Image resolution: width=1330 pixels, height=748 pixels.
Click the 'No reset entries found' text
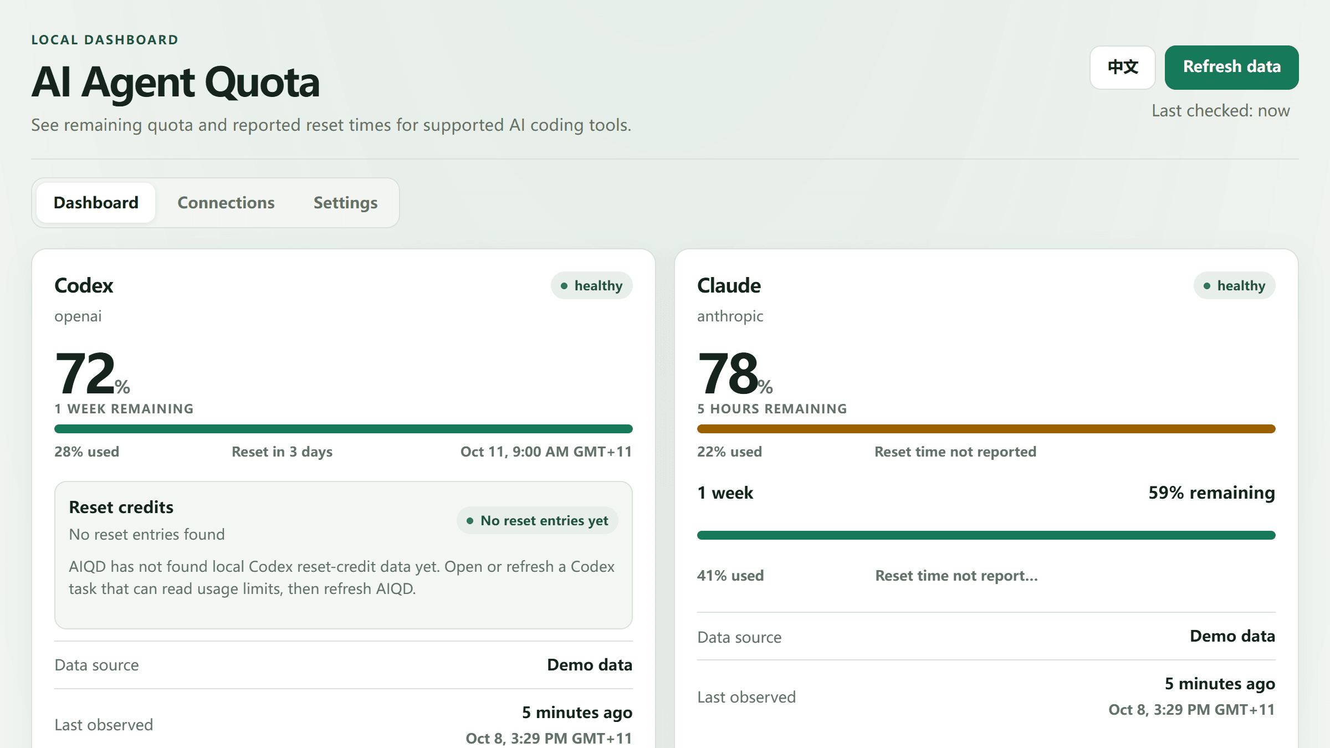point(147,534)
